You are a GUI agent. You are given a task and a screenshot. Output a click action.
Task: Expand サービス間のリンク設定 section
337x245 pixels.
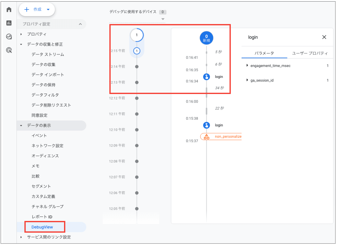point(21,237)
